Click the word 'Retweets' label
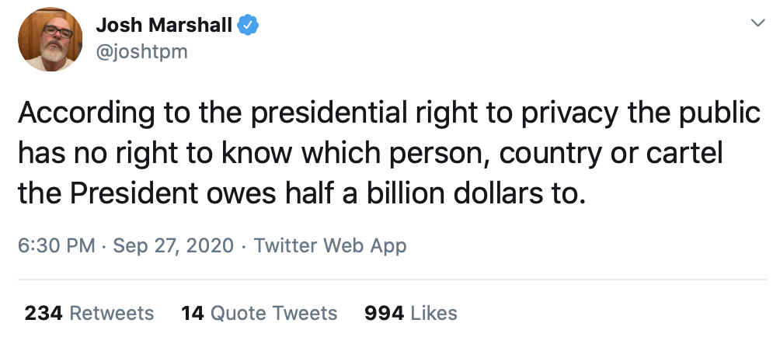This screenshot has width=780, height=337. [x=112, y=314]
